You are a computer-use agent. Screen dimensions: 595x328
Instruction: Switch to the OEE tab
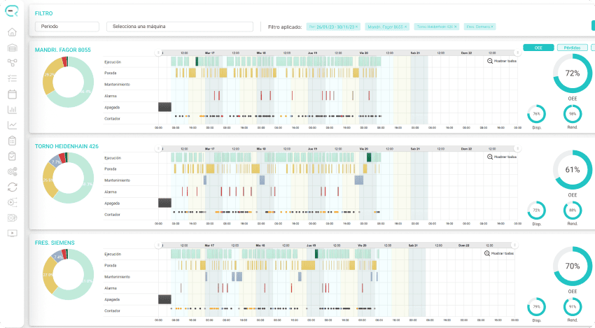[538, 48]
